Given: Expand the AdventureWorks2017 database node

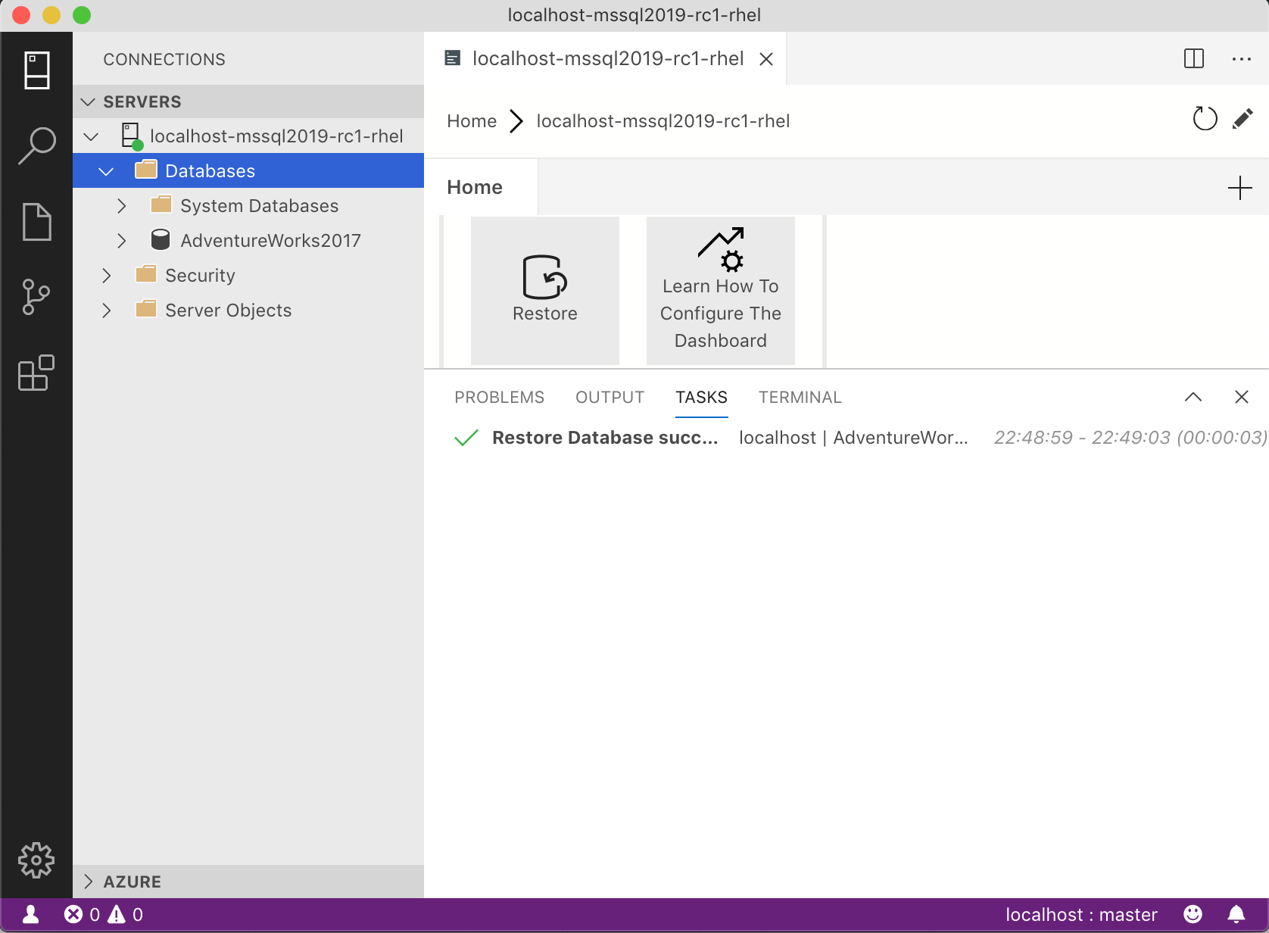Looking at the screenshot, I should pos(122,241).
